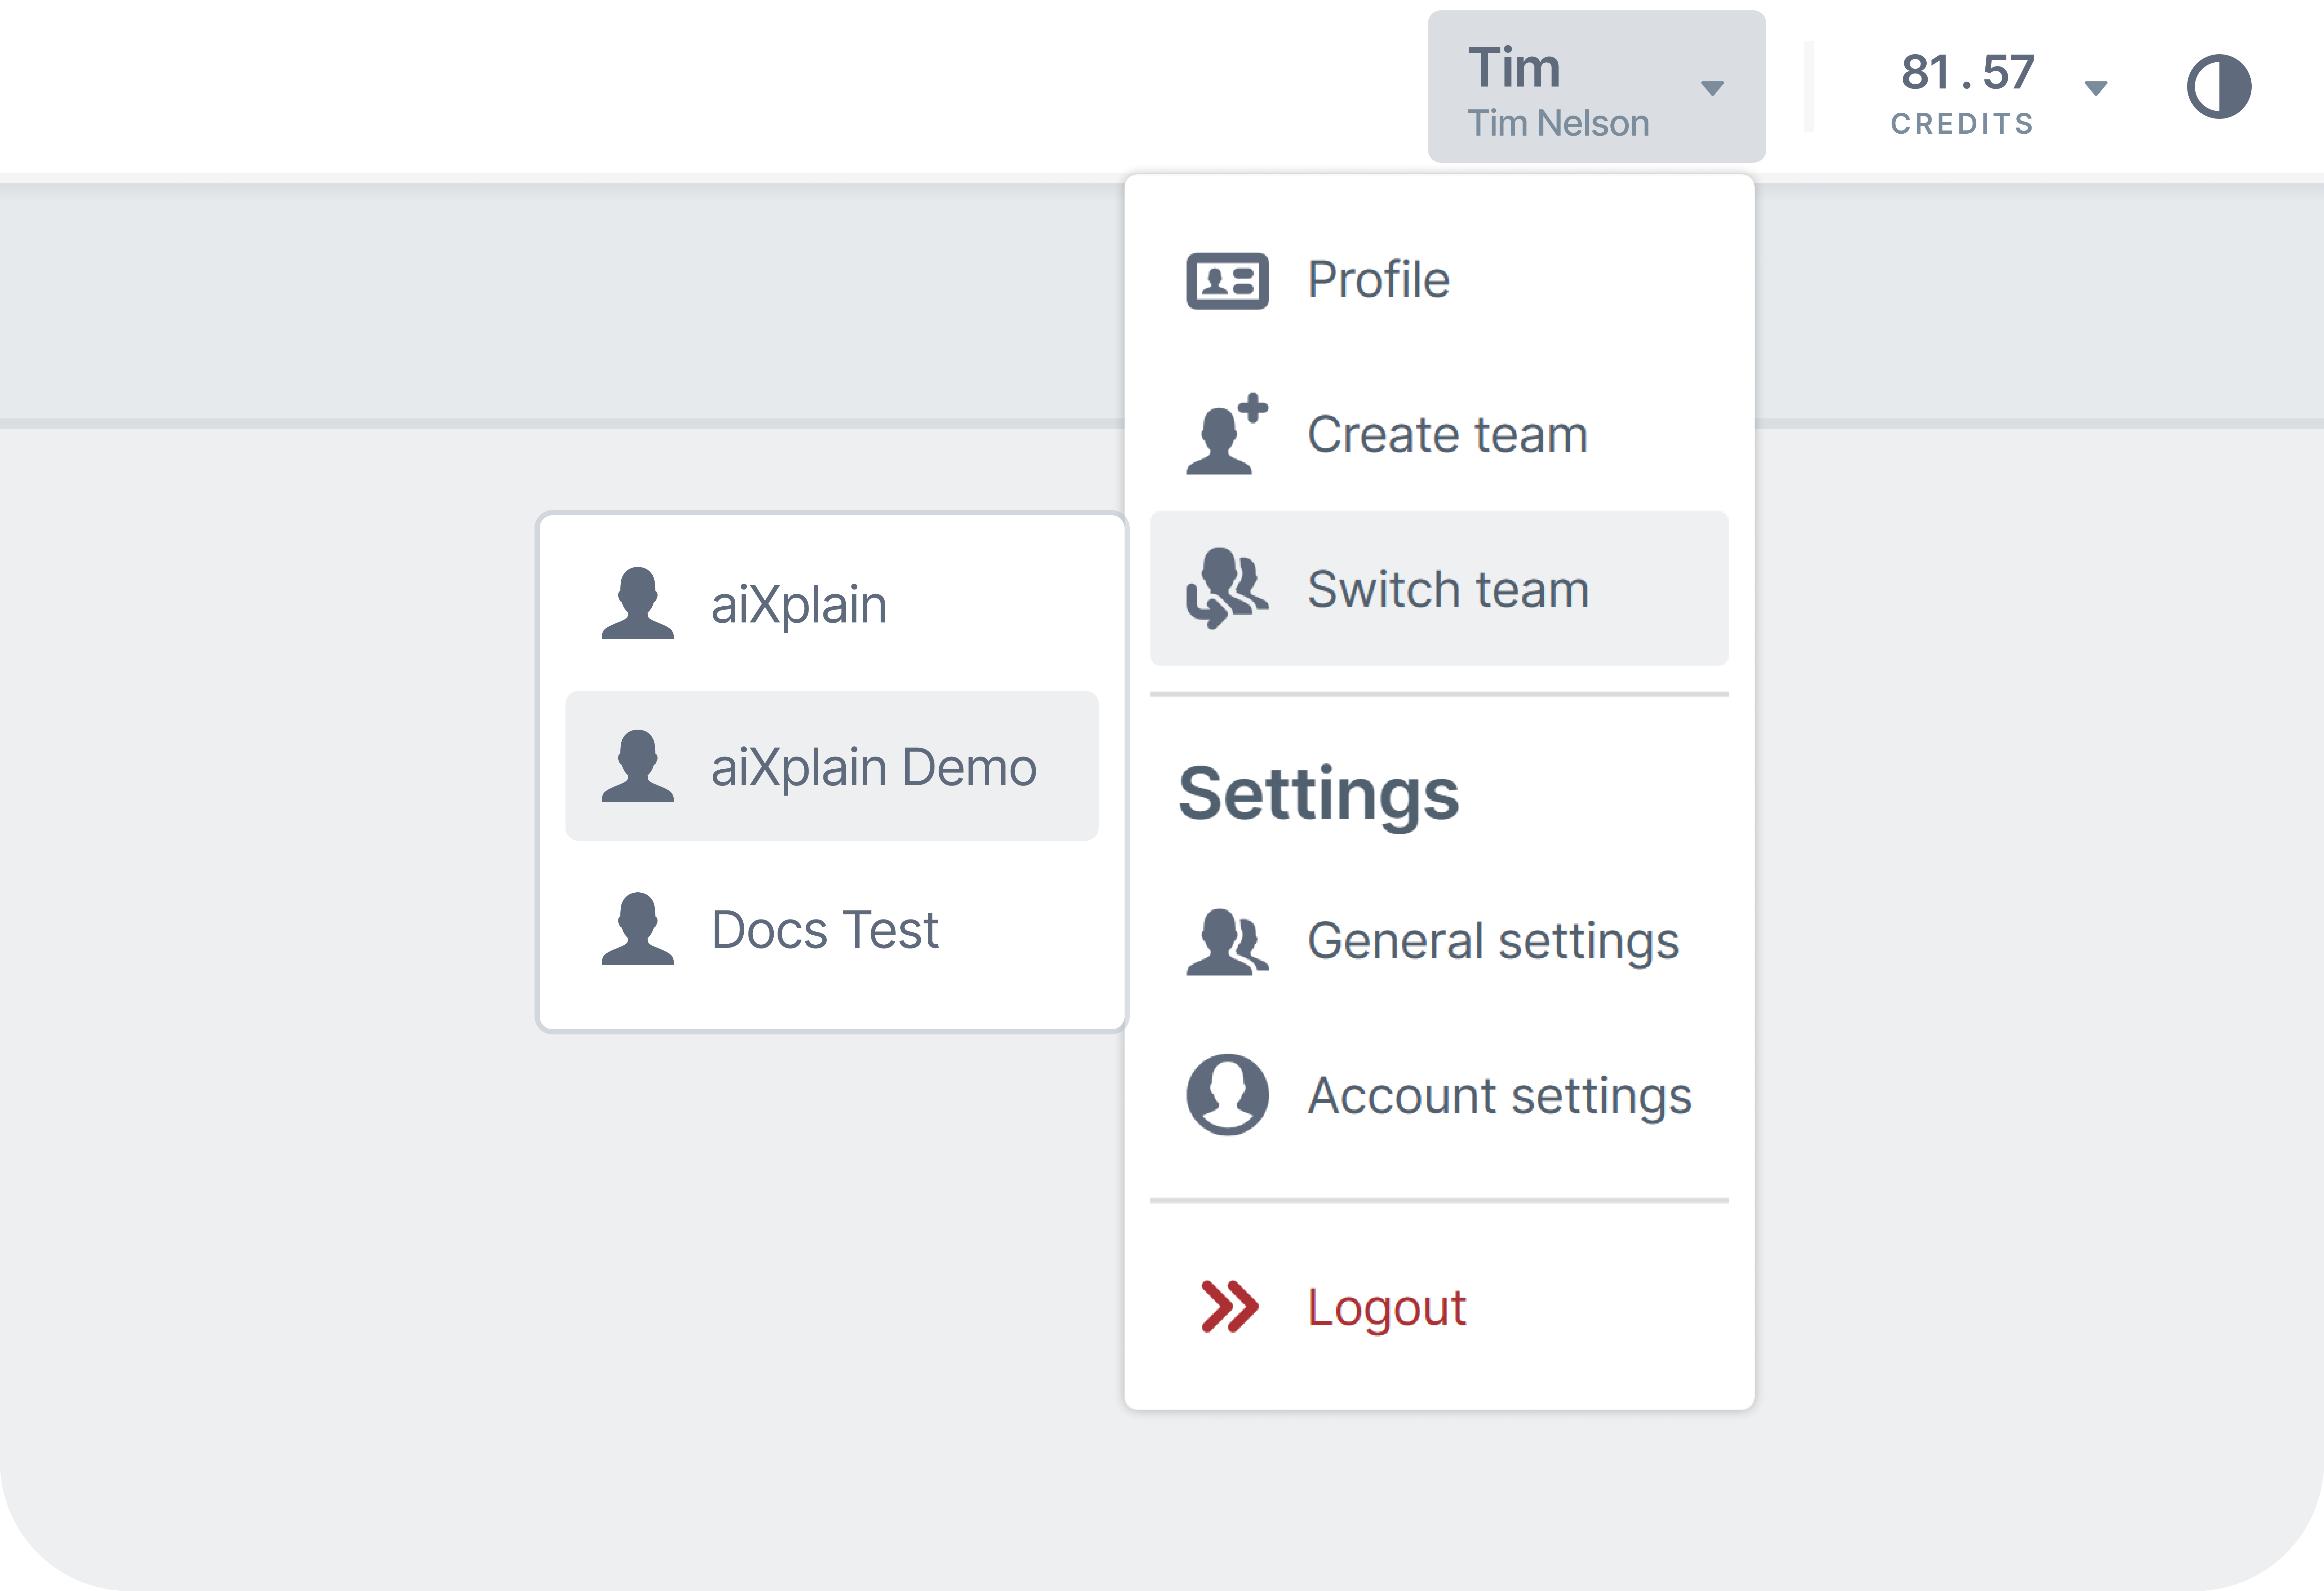Switch to the Docs Test team
Image resolution: width=2324 pixels, height=1591 pixels.
click(832, 929)
